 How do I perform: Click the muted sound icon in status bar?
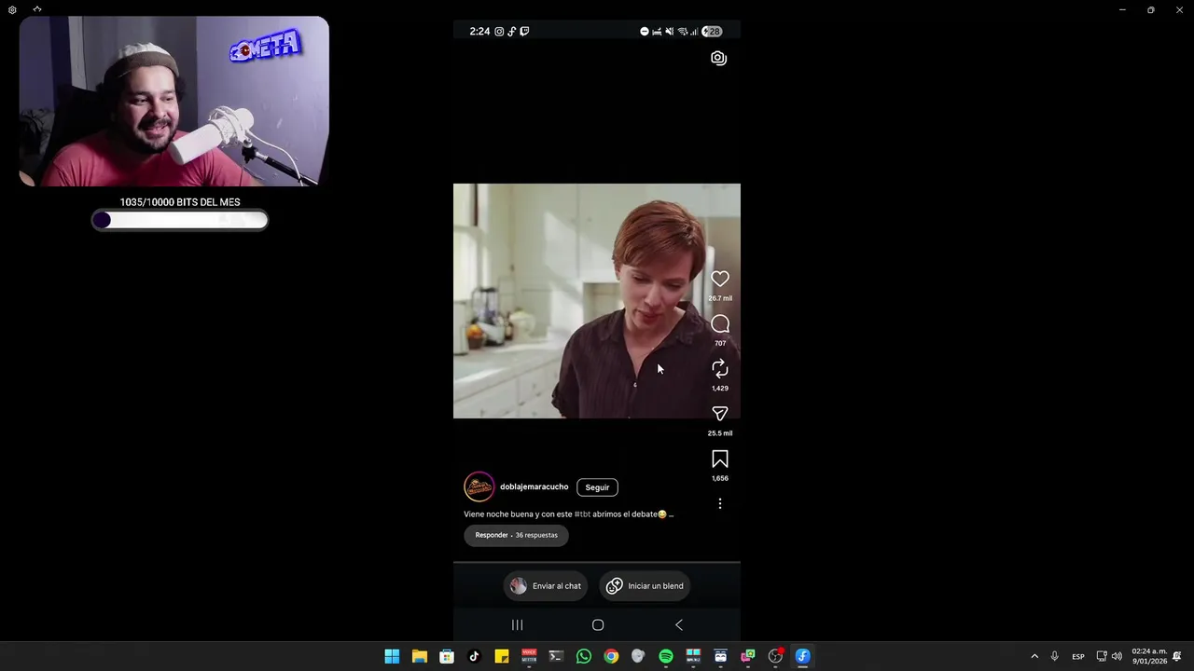coord(669,32)
